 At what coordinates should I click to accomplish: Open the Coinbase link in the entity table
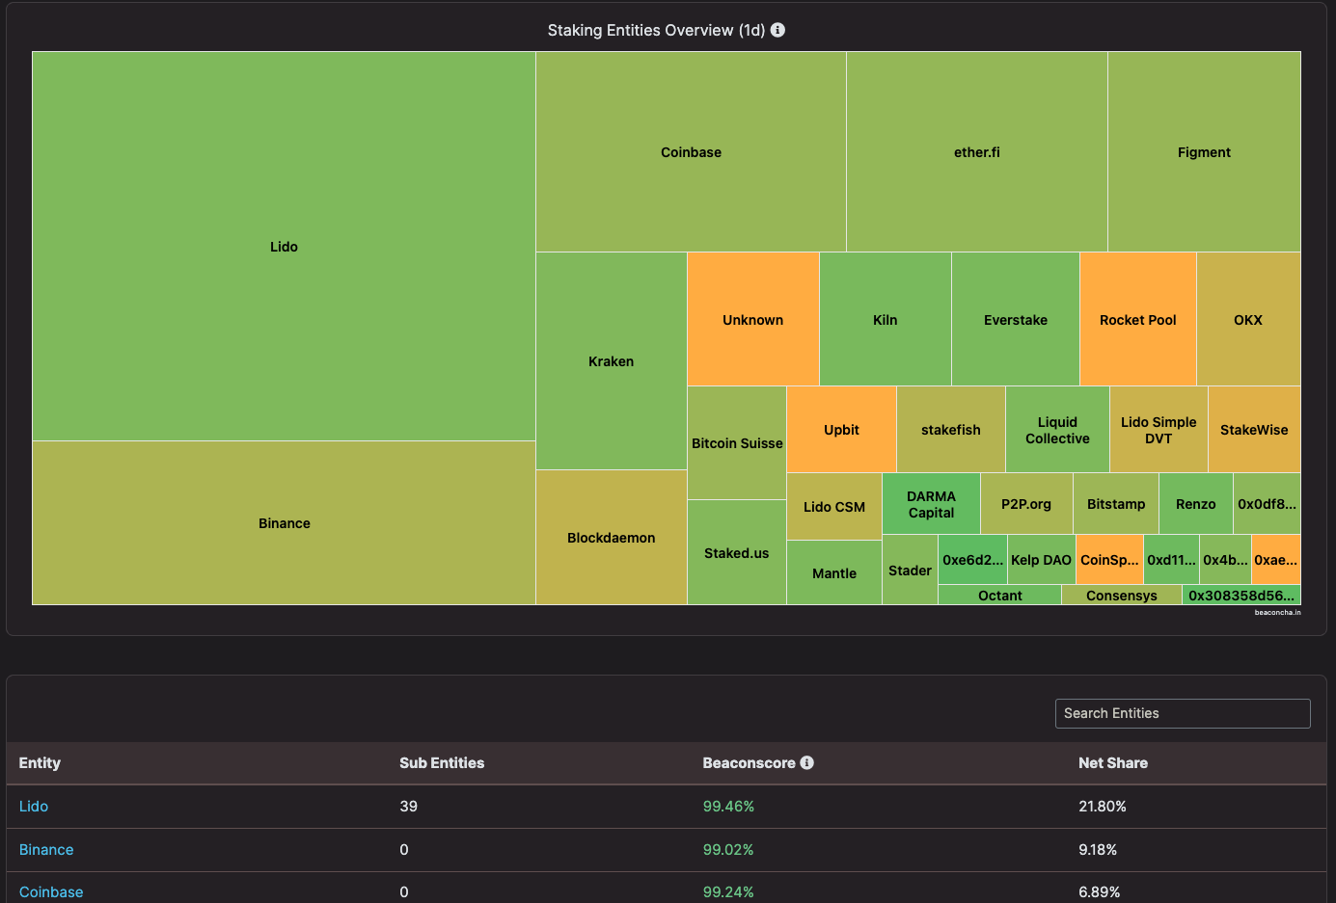(x=51, y=892)
